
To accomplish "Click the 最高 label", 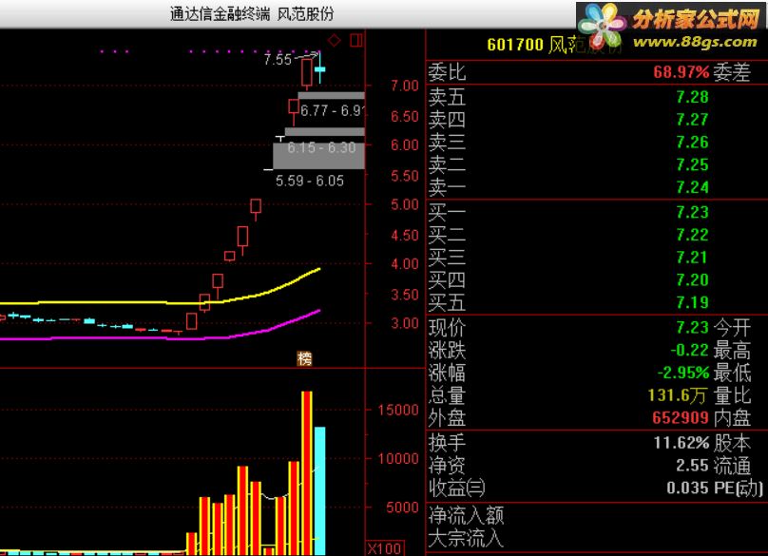I will (732, 350).
